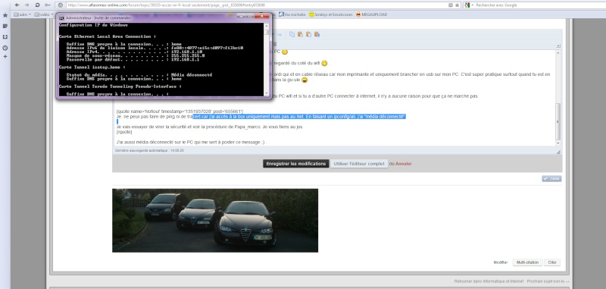Open the history clock icon in sidebar
Image resolution: width=606 pixels, height=289 pixels.
[x=5, y=48]
